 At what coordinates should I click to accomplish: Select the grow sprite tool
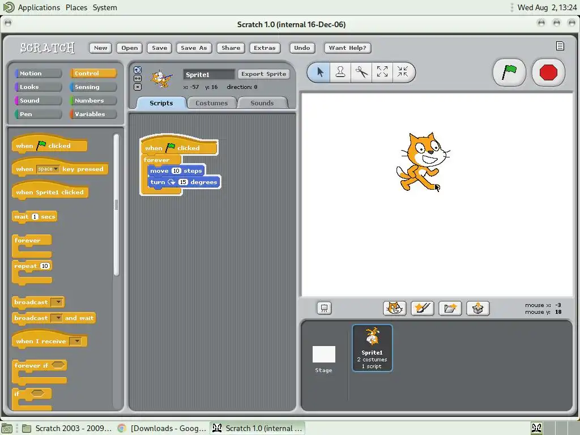(382, 72)
